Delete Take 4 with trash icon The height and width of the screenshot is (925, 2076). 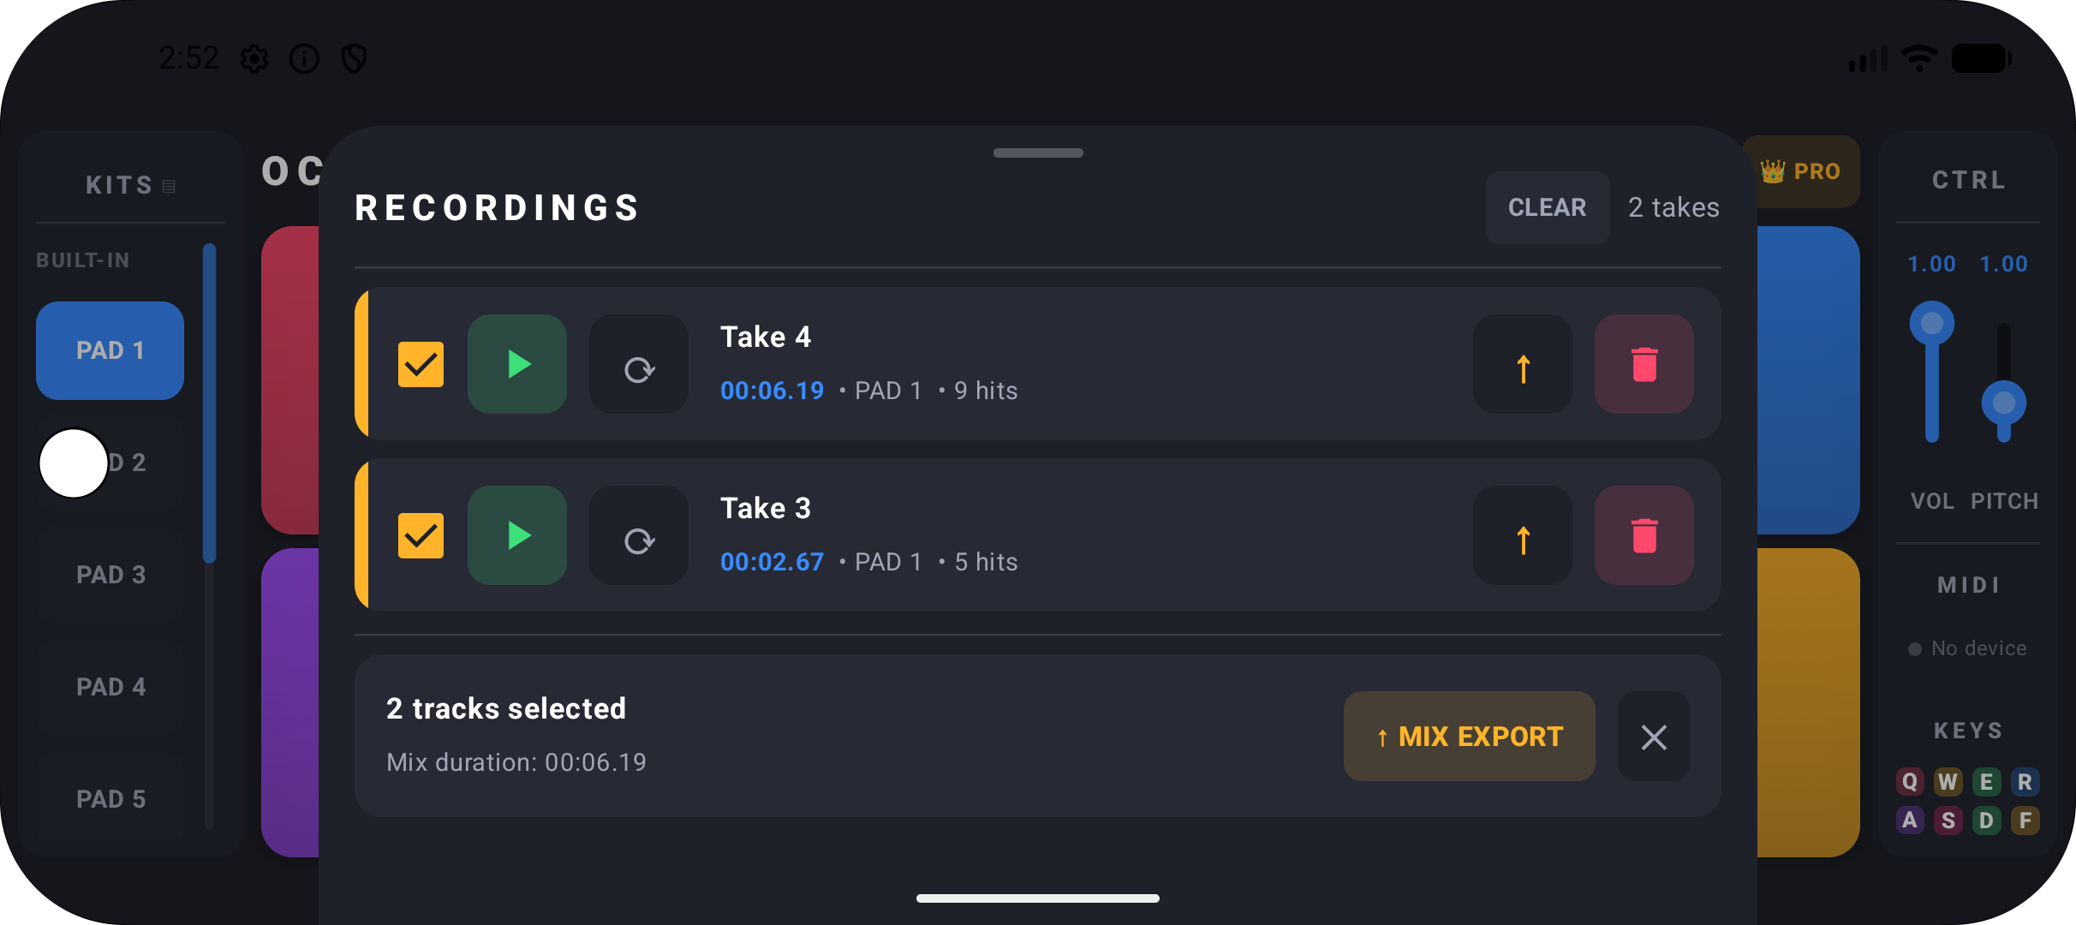coord(1643,364)
